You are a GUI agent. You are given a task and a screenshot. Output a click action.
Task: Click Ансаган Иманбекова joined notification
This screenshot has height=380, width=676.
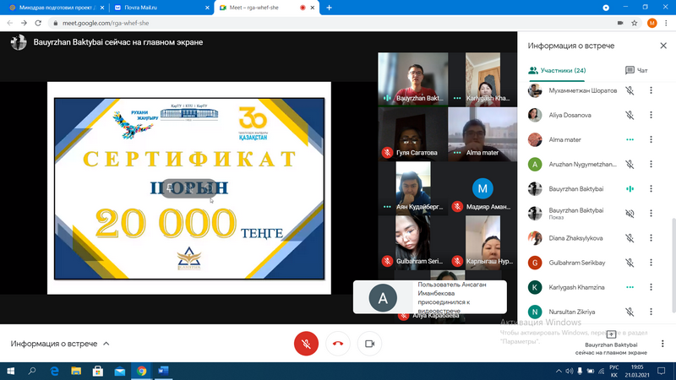coord(430,297)
